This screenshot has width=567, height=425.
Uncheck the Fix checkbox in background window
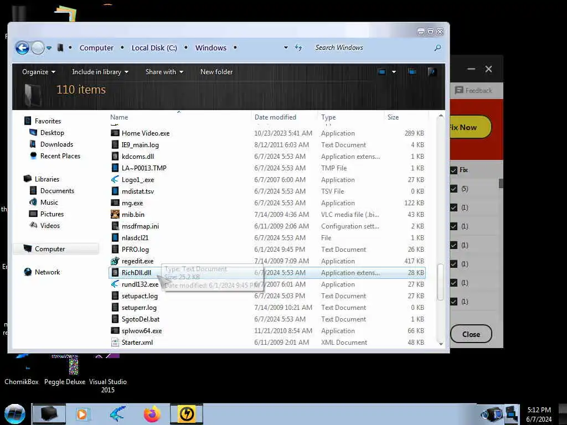(x=453, y=170)
